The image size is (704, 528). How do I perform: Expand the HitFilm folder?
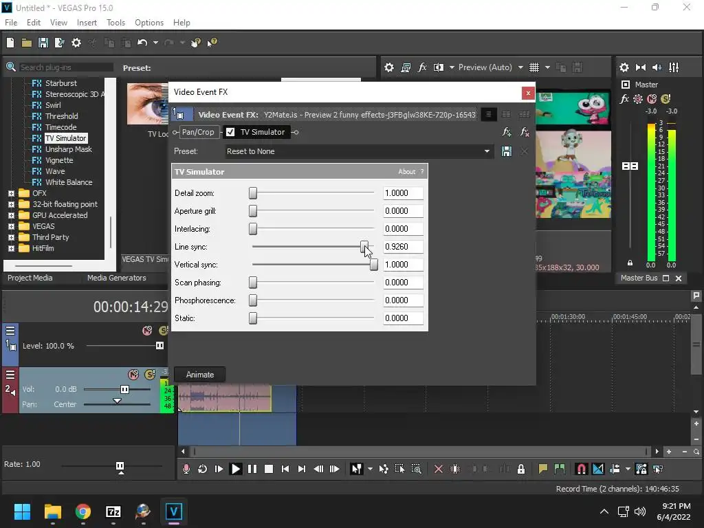coord(11,248)
